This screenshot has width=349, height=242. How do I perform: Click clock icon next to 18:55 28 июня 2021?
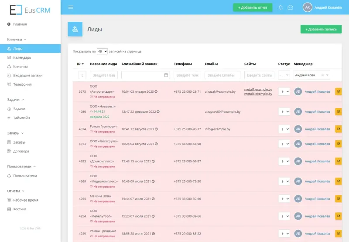(153, 234)
